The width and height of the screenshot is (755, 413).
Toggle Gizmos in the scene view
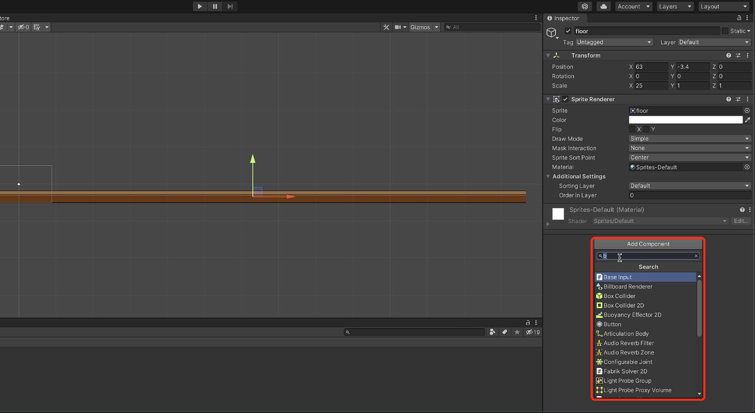click(420, 27)
